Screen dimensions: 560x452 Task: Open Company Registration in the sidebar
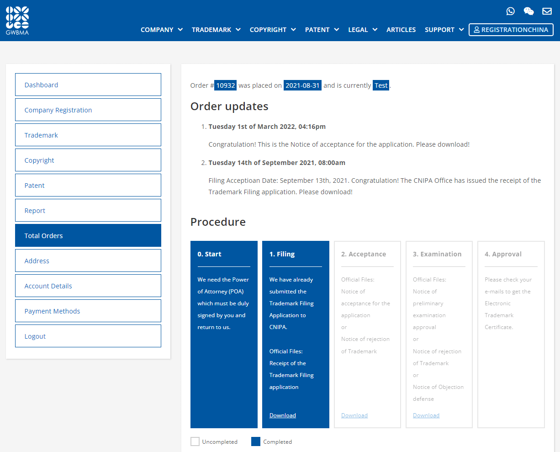[x=88, y=110]
